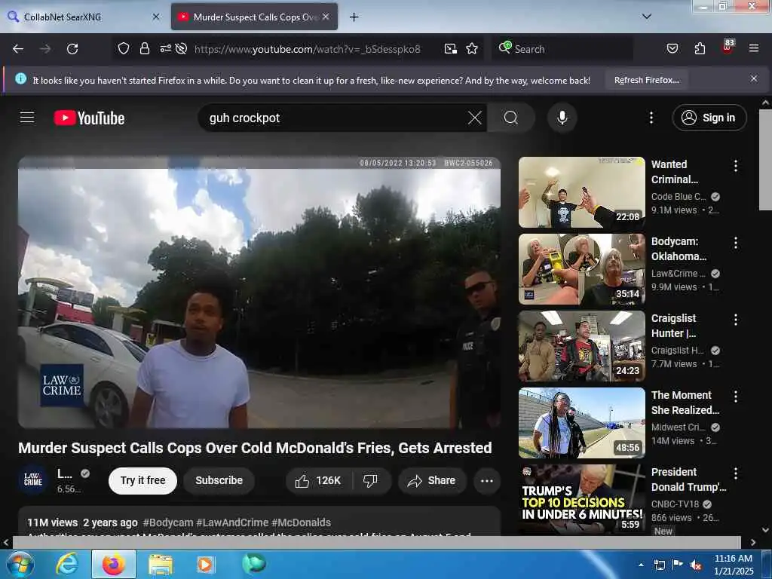772x579 pixels.
Task: Open menu for Wanted Criminal video
Action: coord(736,166)
